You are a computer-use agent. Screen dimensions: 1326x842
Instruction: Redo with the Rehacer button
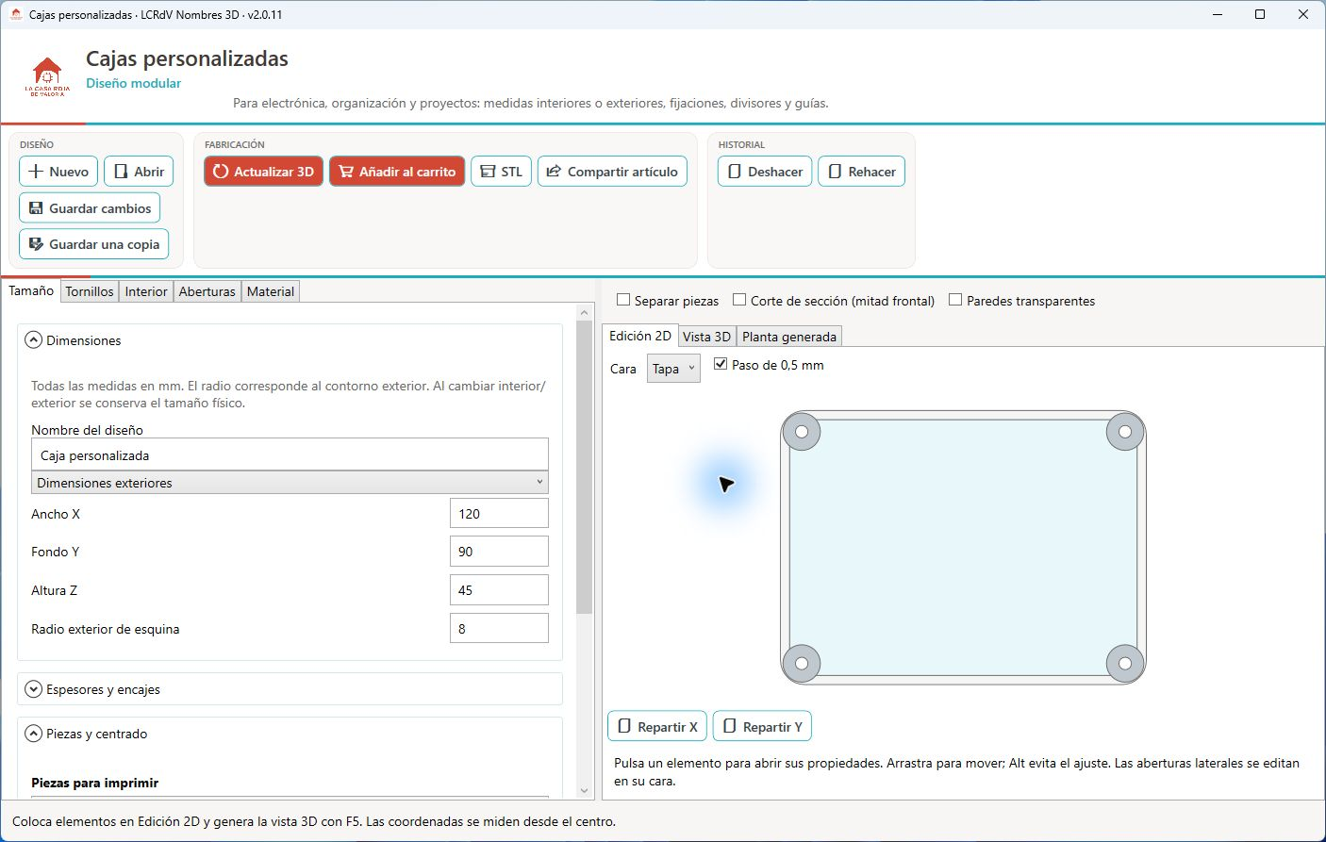861,172
